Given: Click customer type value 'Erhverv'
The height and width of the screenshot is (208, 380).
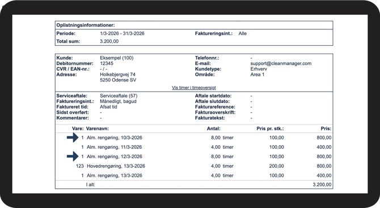Looking at the screenshot, I should click(x=259, y=69).
